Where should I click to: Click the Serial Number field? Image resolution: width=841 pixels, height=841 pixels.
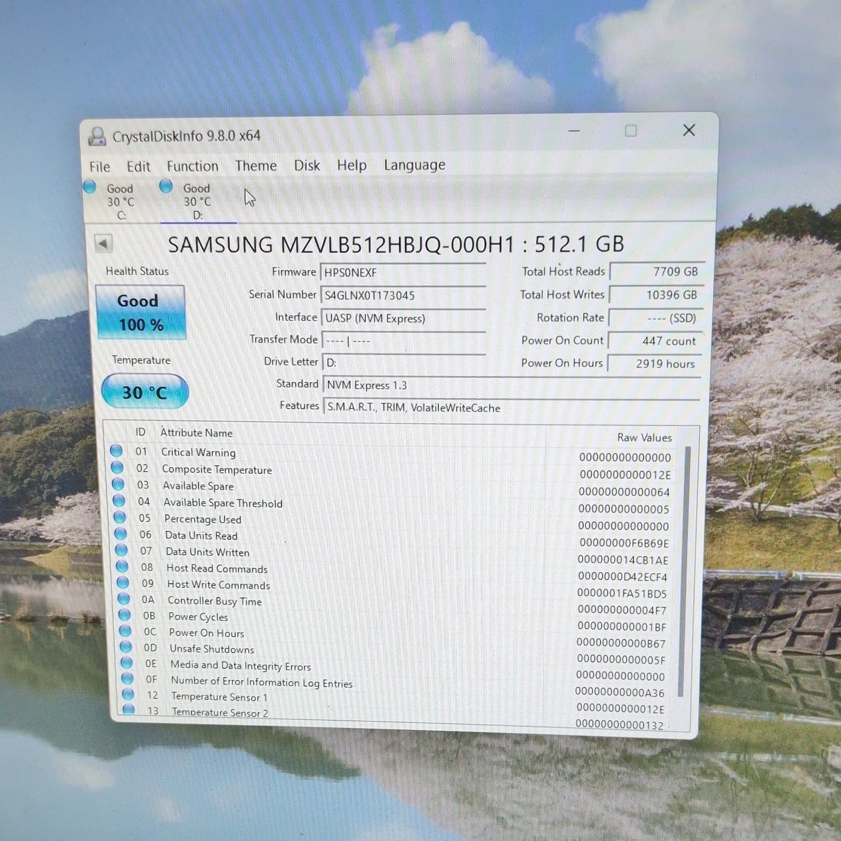tap(403, 296)
